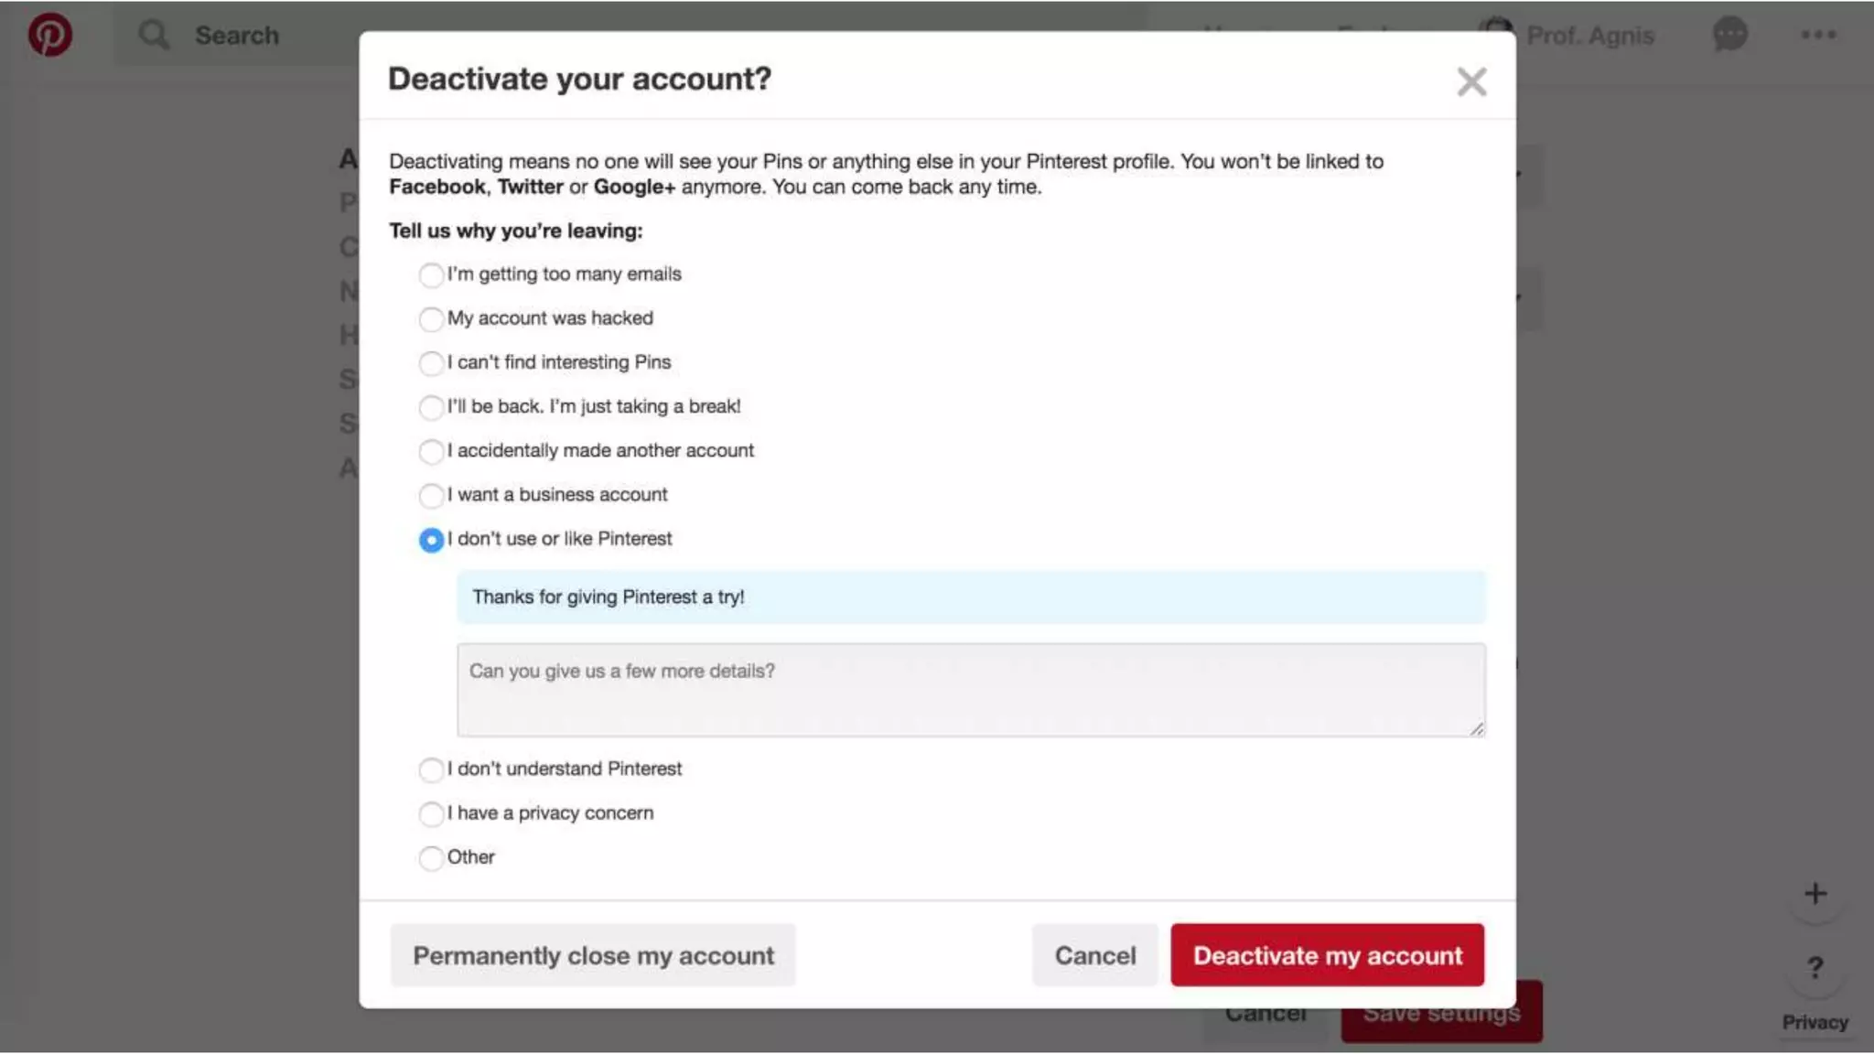The width and height of the screenshot is (1874, 1054).
Task: Click the Pinterest logo icon
Action: pos(49,35)
